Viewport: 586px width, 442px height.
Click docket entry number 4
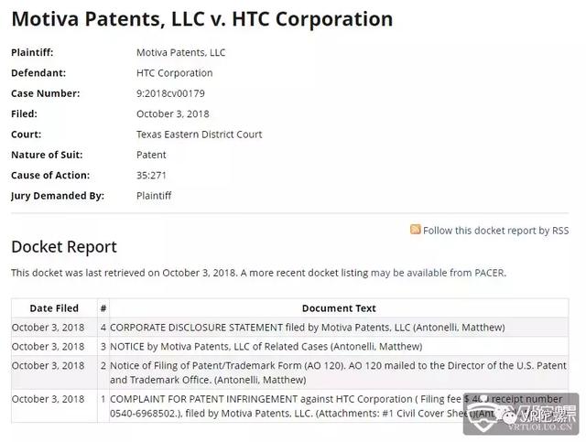(x=103, y=328)
